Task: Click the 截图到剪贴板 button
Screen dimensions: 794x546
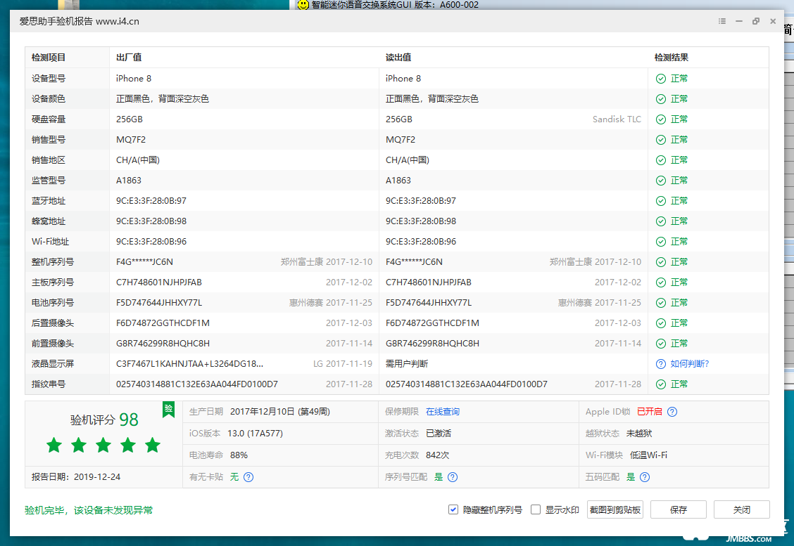Action: (615, 509)
